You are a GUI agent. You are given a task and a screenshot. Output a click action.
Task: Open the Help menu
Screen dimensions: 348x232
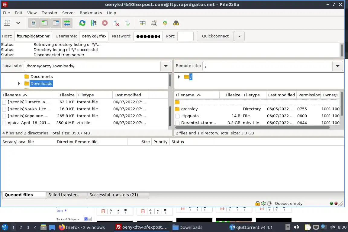(x=111, y=13)
